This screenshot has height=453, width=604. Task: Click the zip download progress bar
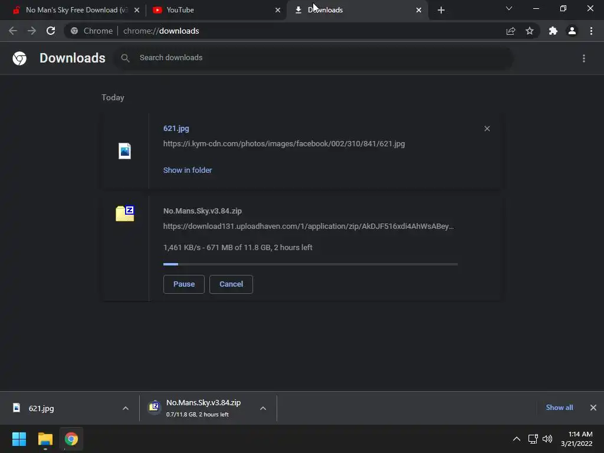click(310, 264)
